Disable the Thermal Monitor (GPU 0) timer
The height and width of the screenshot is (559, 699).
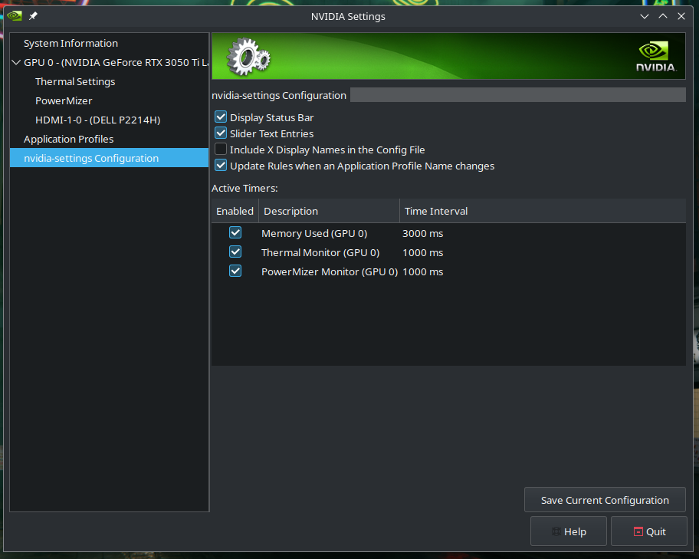pyautogui.click(x=235, y=252)
